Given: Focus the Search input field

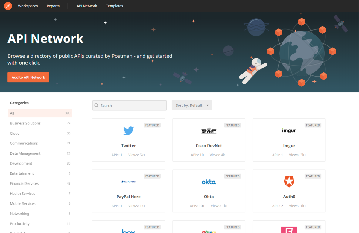Looking at the screenshot, I should pos(130,106).
